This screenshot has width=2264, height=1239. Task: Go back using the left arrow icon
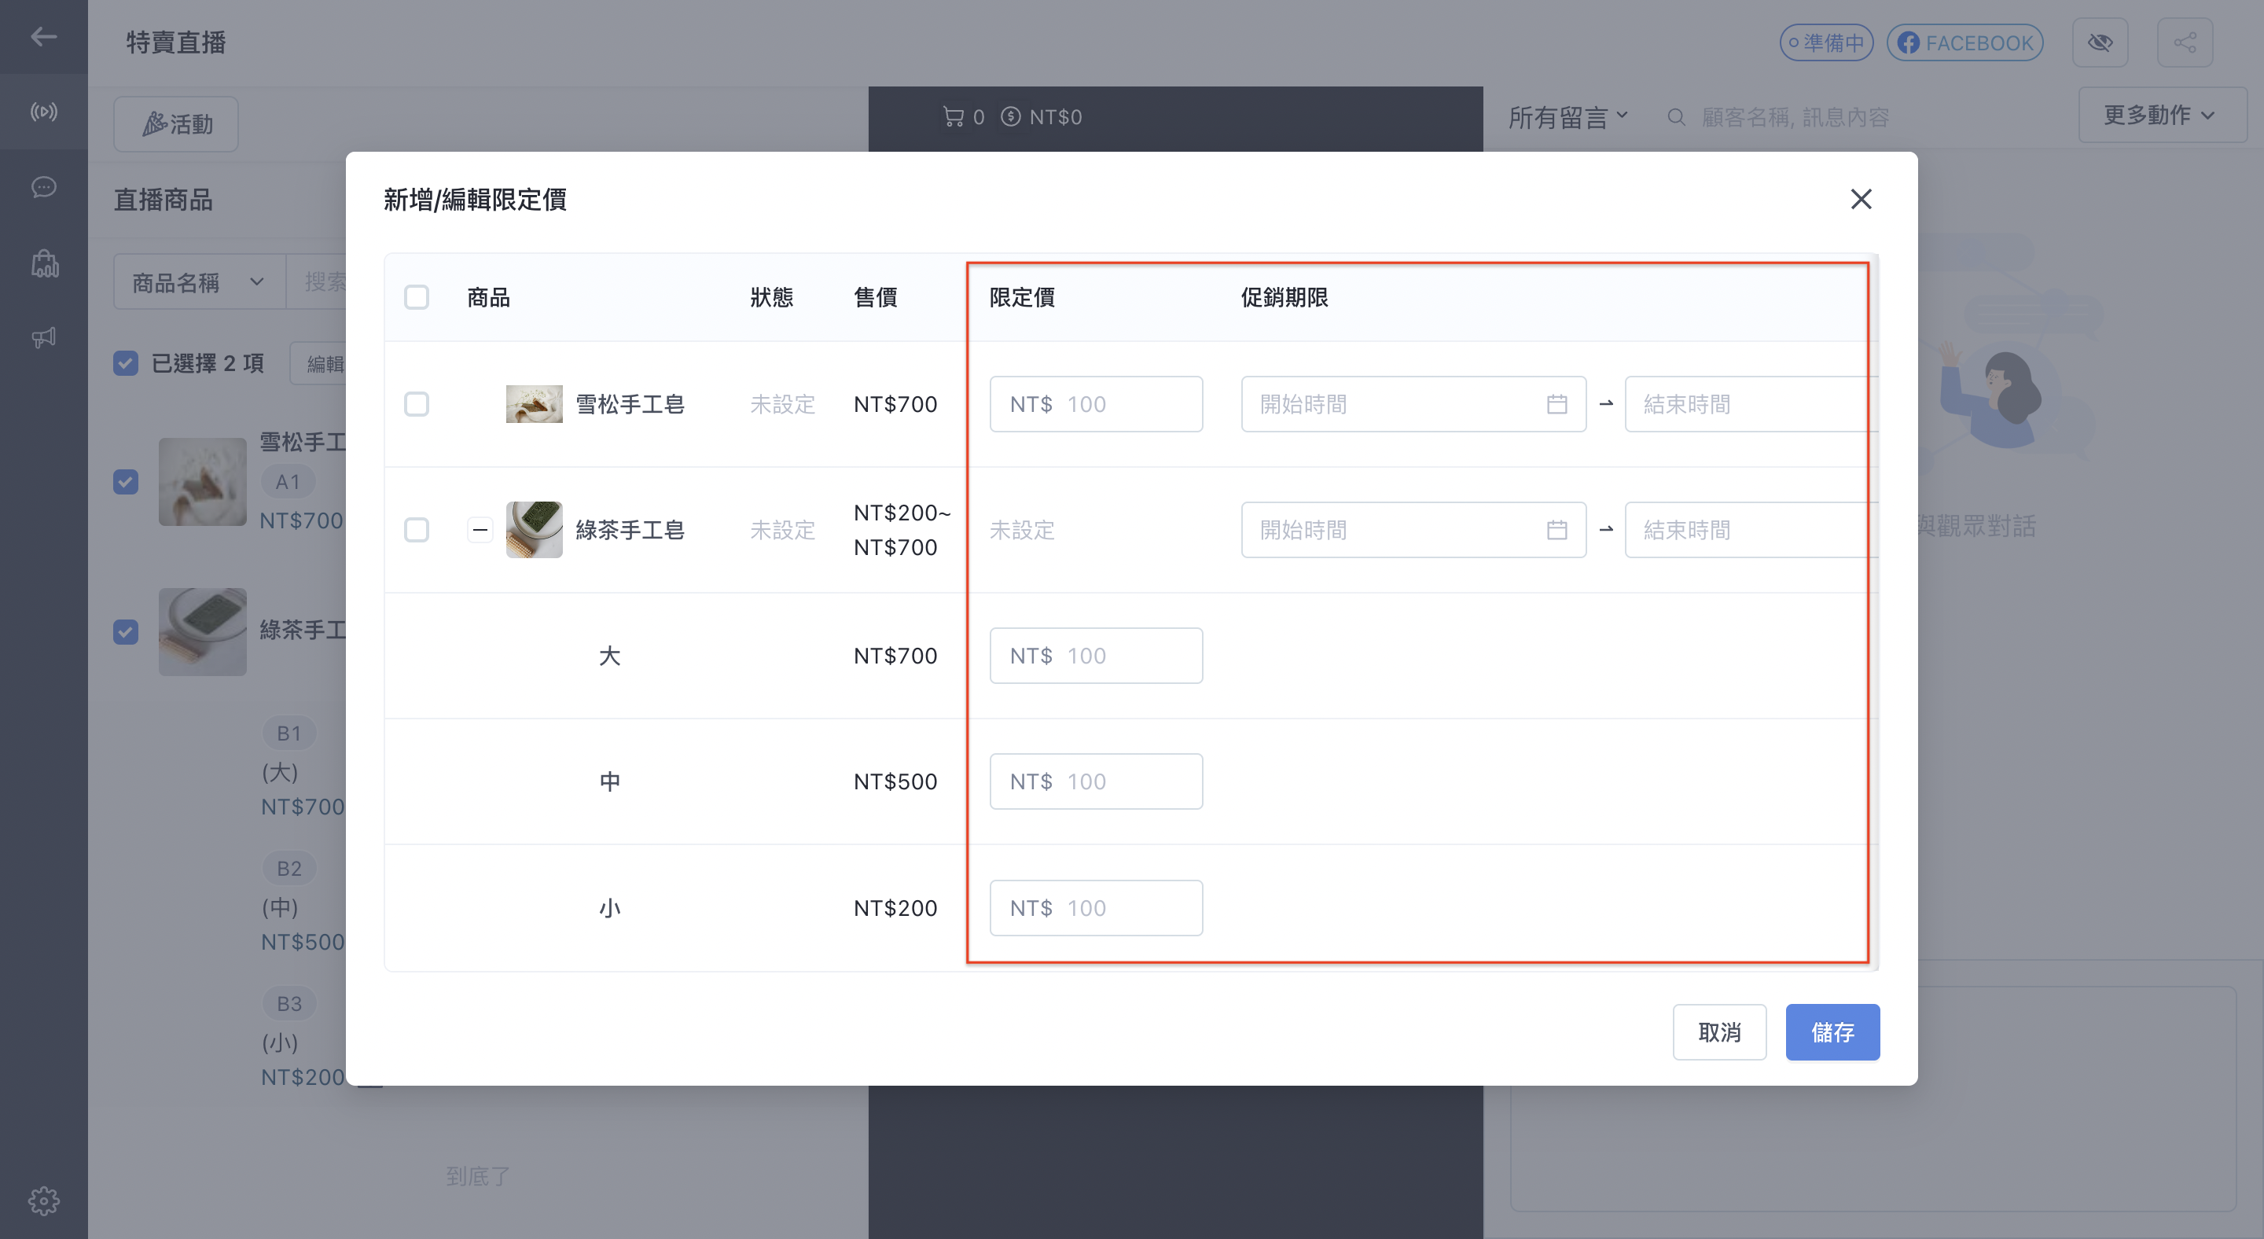(43, 37)
